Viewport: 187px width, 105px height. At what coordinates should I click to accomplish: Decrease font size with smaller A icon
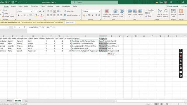point(44,11)
